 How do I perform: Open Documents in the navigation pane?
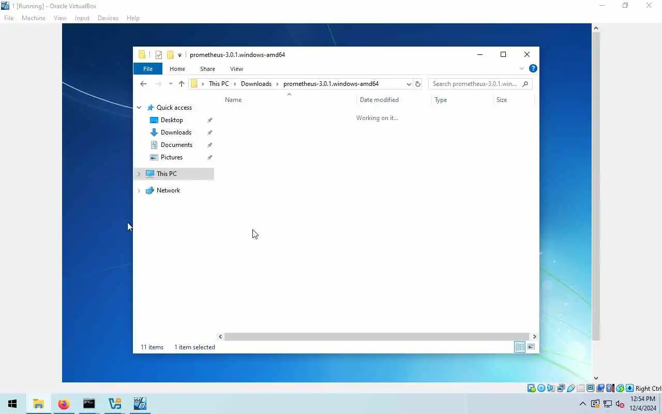(x=176, y=145)
